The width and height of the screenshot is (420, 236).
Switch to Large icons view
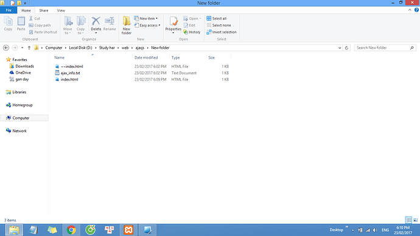416,220
